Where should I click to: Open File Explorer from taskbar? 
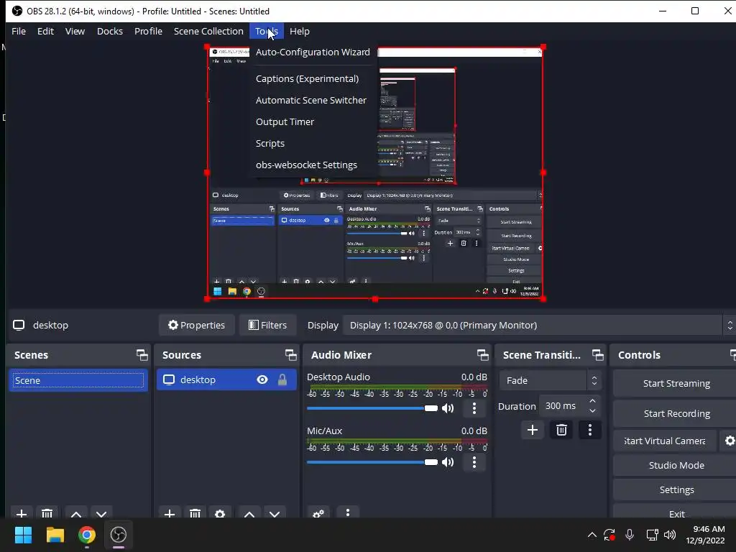(x=55, y=535)
